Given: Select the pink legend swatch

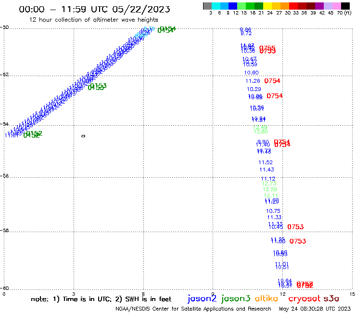Looking at the screenshot, I should (336, 6).
